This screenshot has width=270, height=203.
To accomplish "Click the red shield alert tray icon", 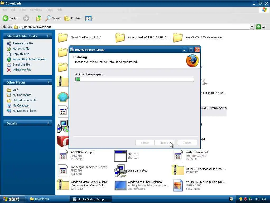I will (245, 199).
